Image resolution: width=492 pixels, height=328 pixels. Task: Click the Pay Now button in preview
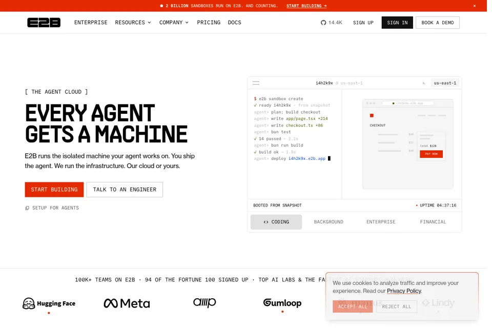pos(431,154)
